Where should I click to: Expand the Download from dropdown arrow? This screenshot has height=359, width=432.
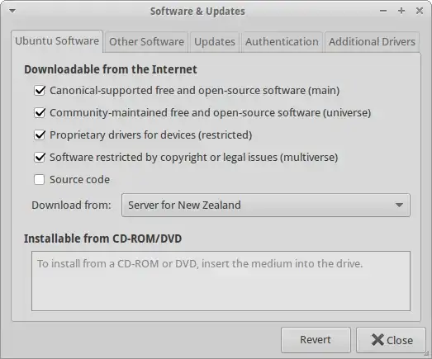click(x=399, y=205)
